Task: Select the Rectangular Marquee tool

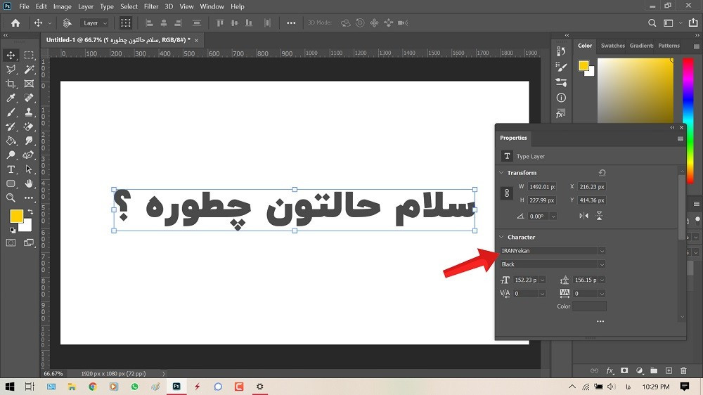Action: pyautogui.click(x=29, y=55)
